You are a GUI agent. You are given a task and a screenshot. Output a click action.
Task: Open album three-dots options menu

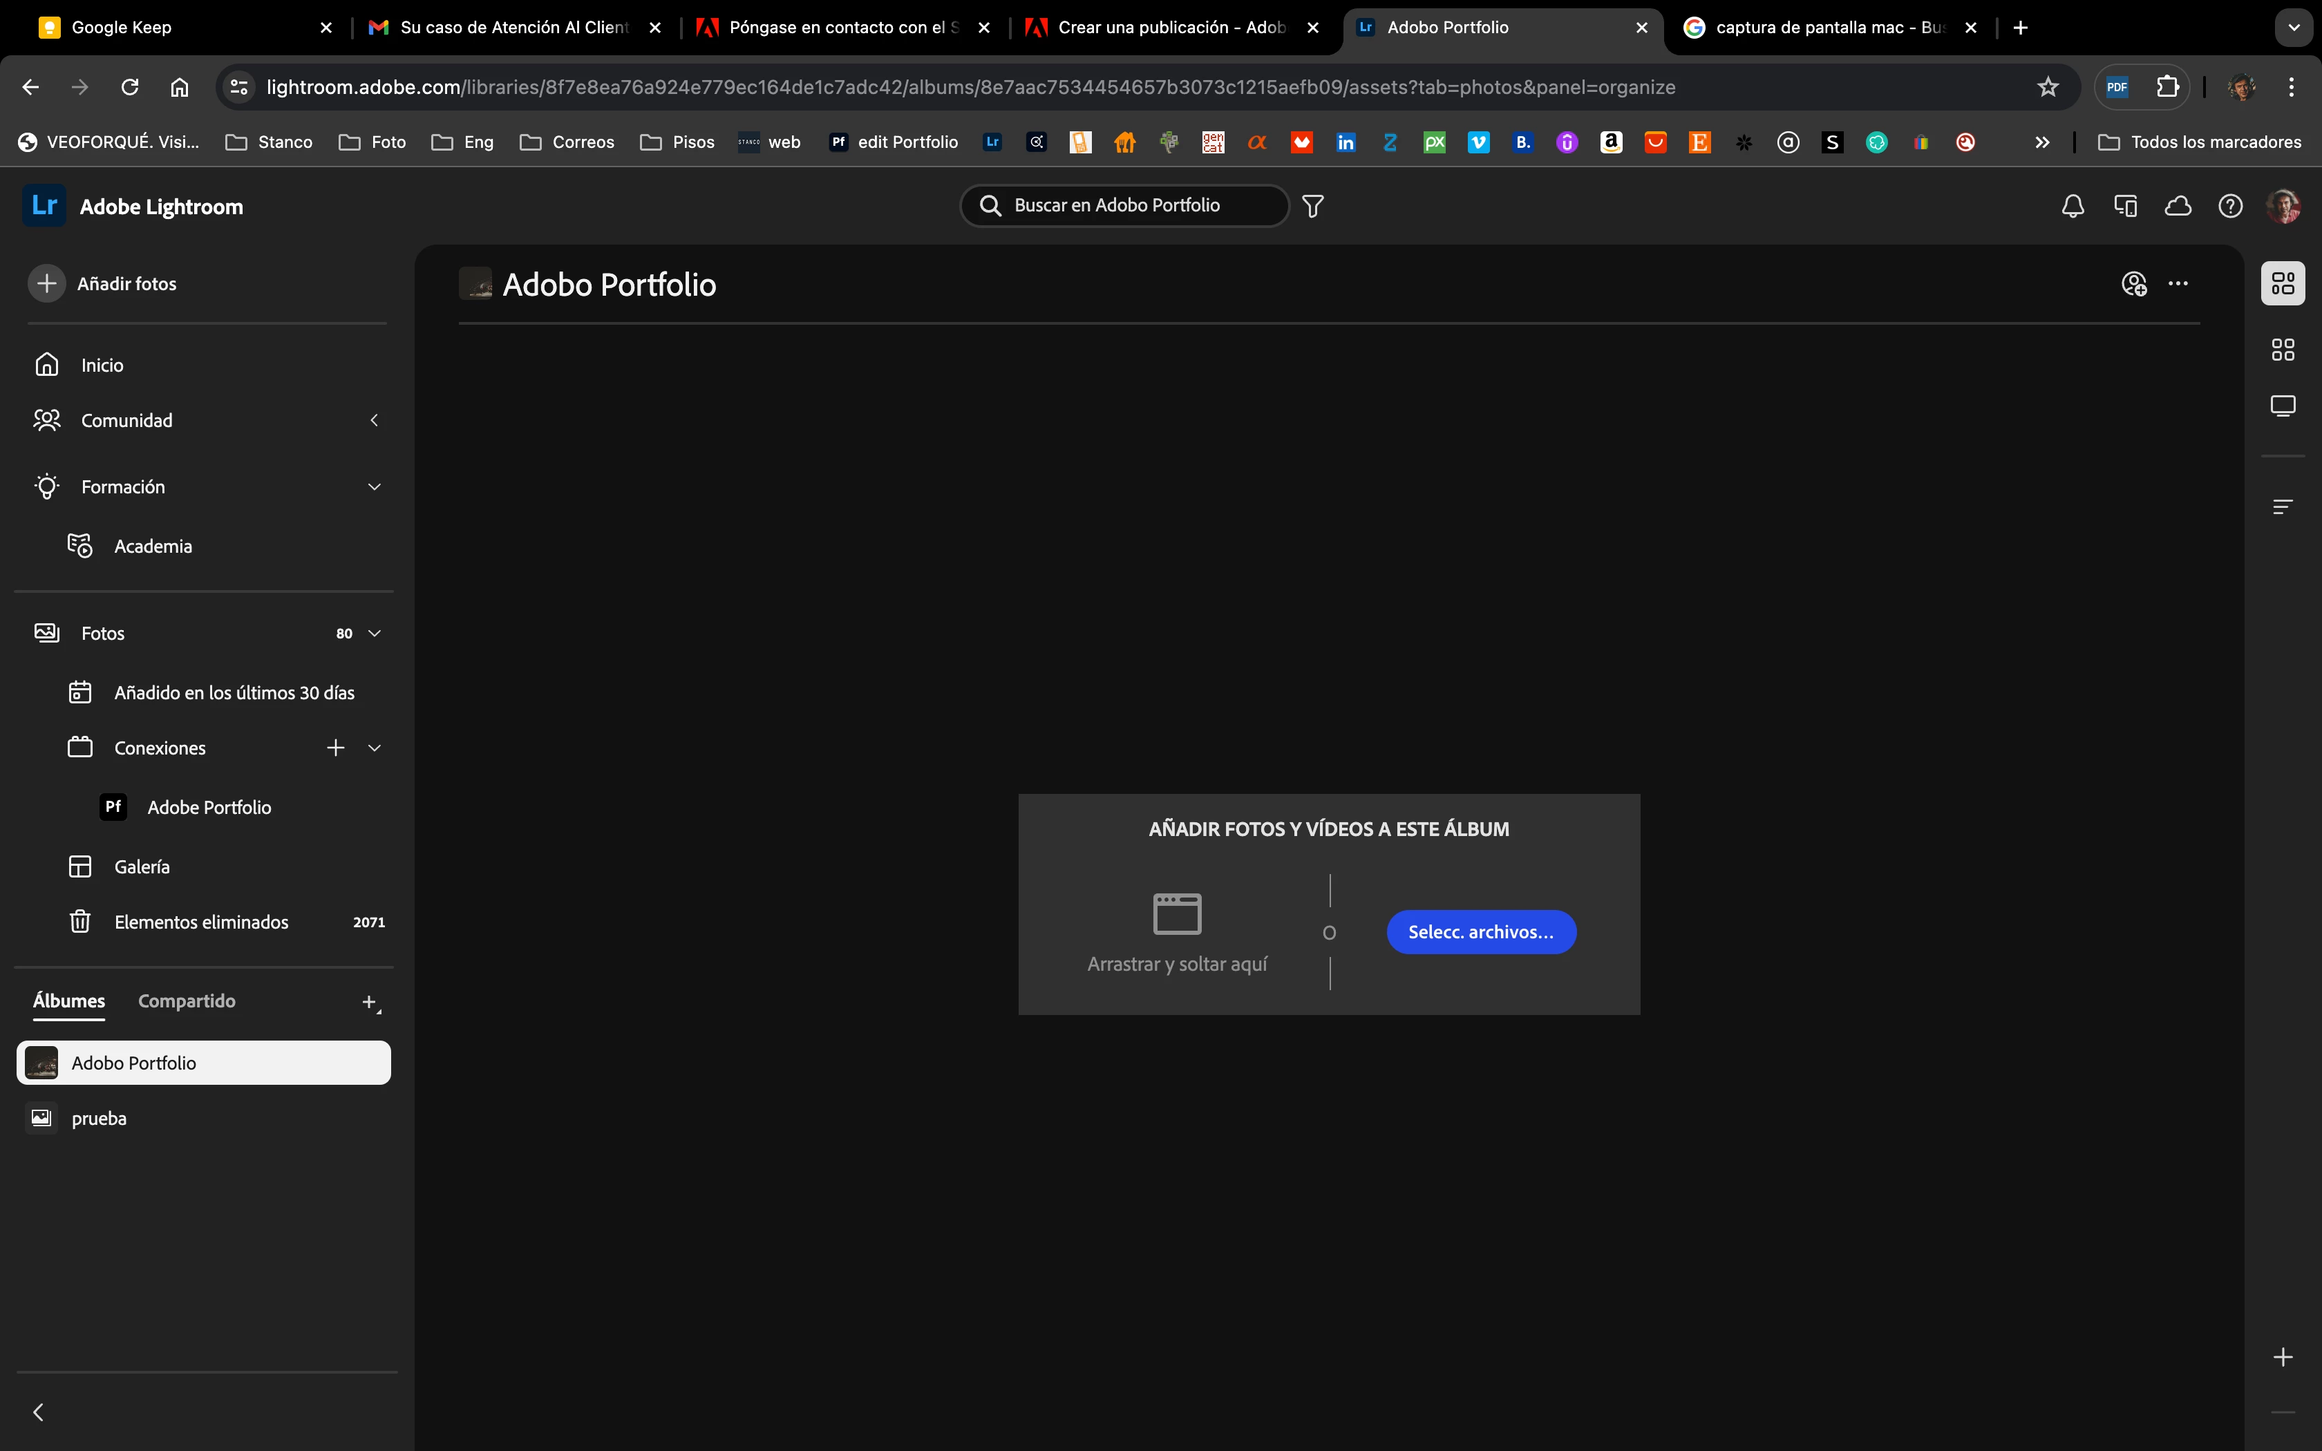[x=2178, y=284]
